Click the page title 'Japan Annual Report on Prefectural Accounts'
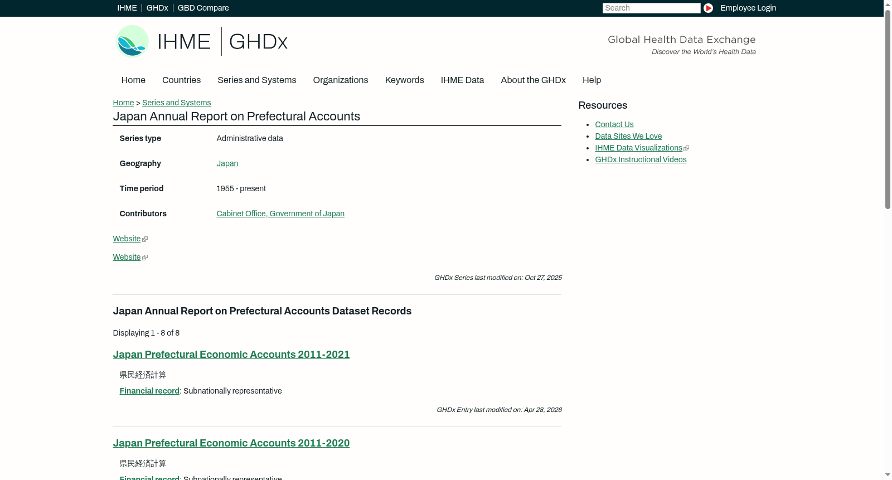The image size is (892, 480). pyautogui.click(x=236, y=117)
